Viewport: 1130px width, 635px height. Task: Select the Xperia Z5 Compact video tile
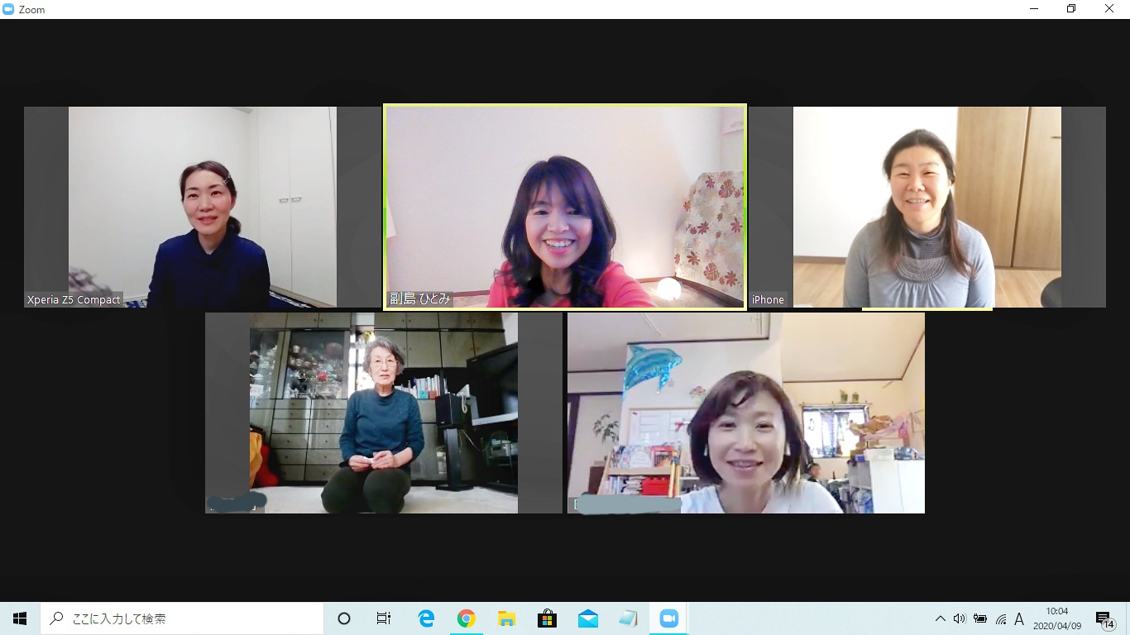pos(203,207)
